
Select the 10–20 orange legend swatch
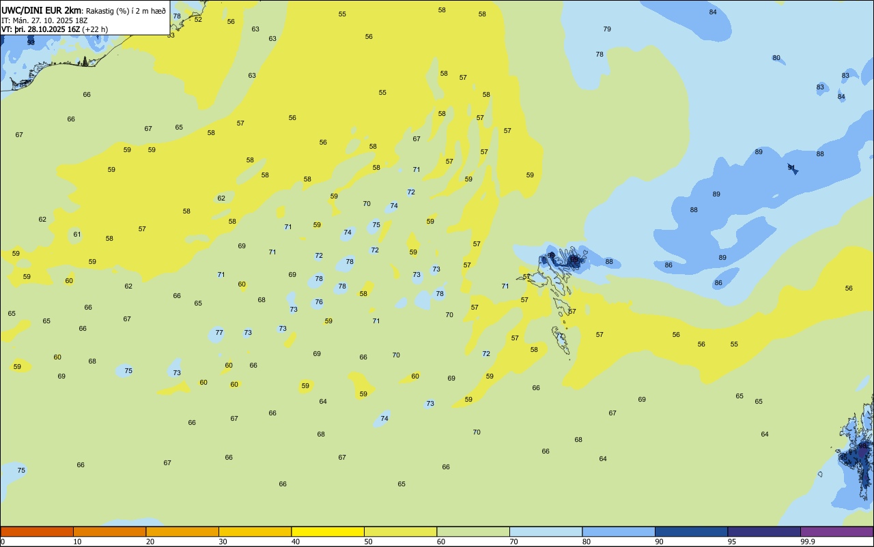[x=109, y=531]
